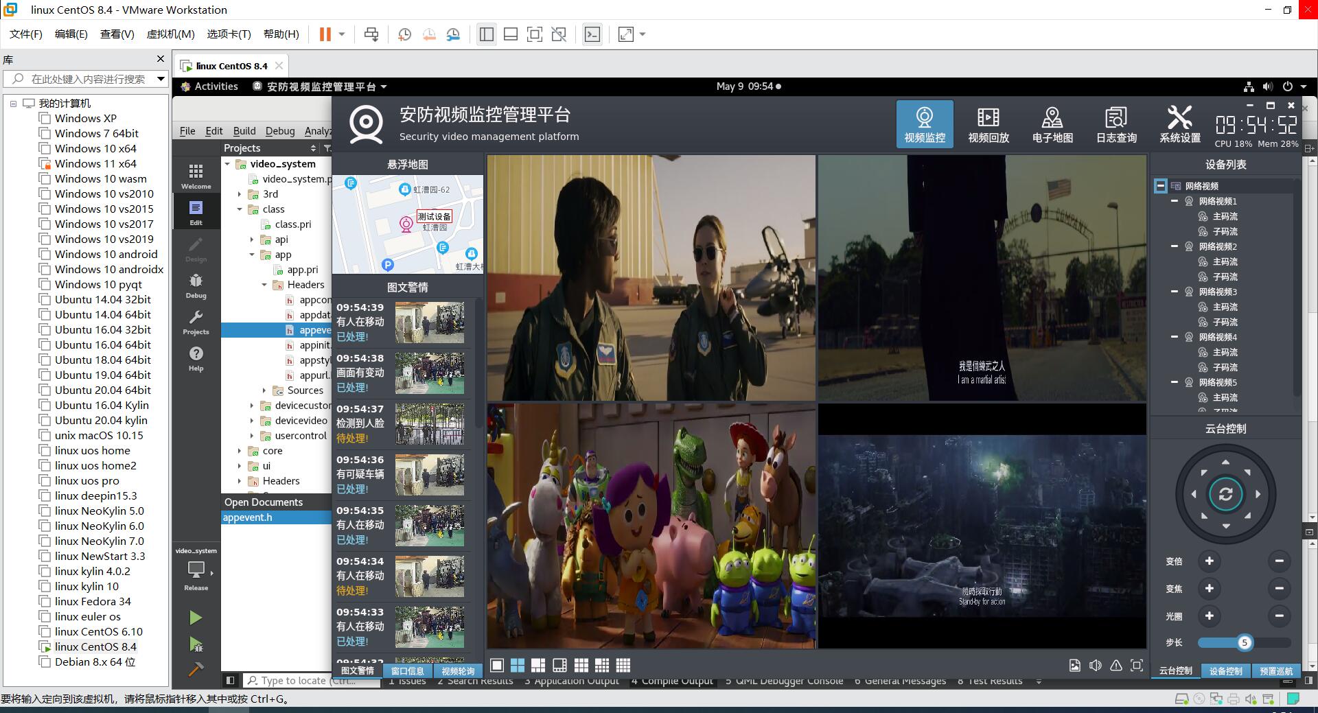Collapse the root 网络视频 tree node
Viewport: 1318px width, 713px height.
tap(1160, 186)
